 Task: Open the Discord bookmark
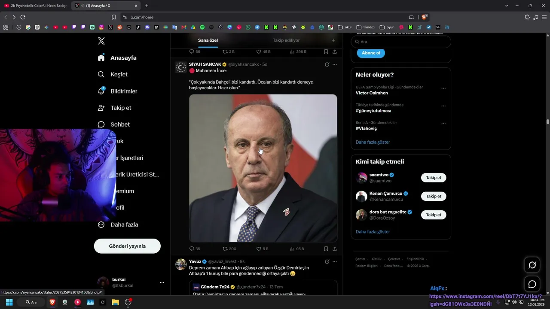(147, 27)
